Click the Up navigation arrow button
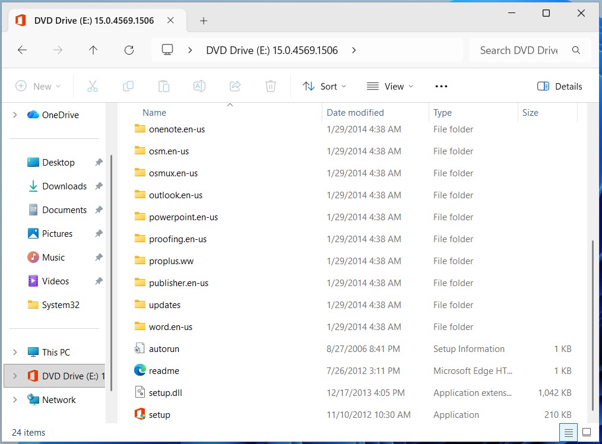The image size is (602, 444). point(93,50)
